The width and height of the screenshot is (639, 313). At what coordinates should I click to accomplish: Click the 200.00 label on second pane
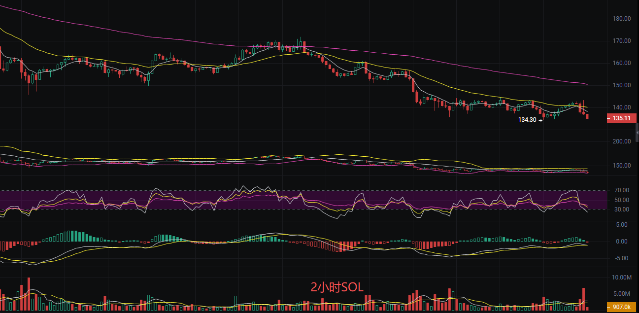pos(623,141)
